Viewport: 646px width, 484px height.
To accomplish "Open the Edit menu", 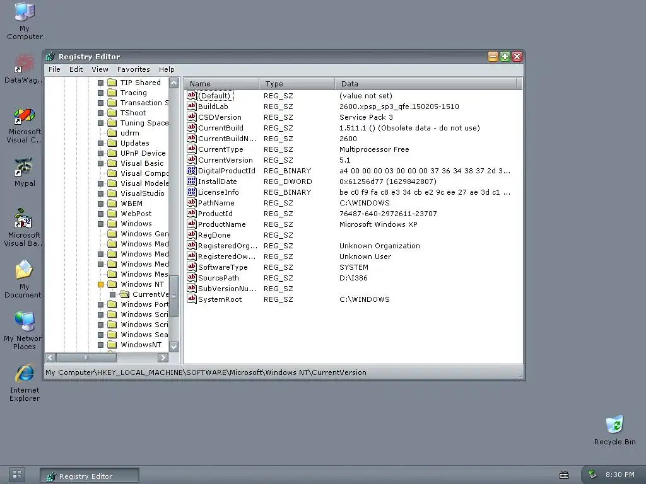I will point(76,69).
